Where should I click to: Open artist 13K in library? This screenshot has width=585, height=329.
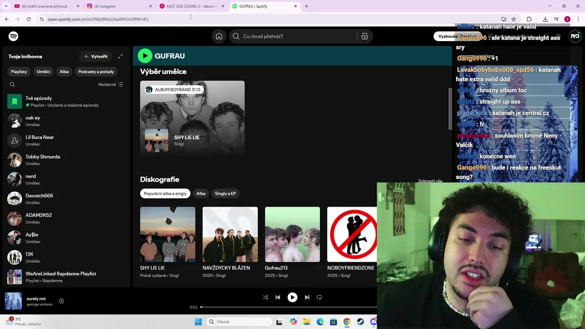pyautogui.click(x=67, y=257)
